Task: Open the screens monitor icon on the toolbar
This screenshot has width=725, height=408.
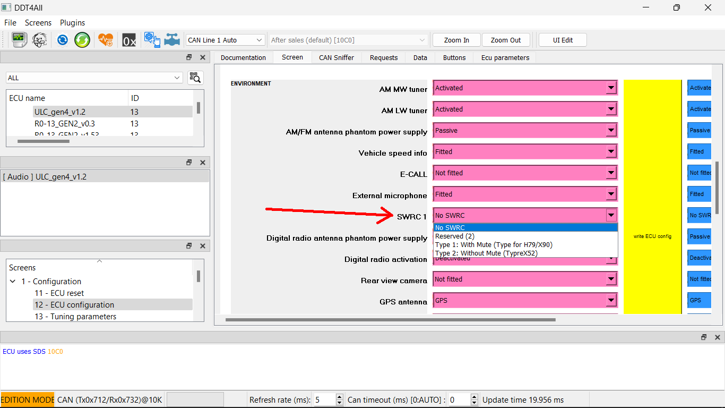Action: (20, 39)
